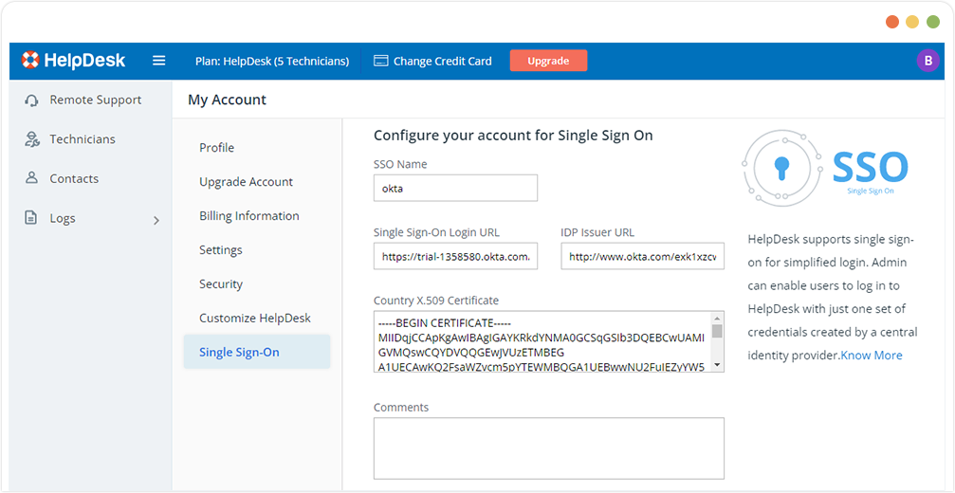The height and width of the screenshot is (493, 955).
Task: Open the user avatar B menu
Action: point(927,61)
